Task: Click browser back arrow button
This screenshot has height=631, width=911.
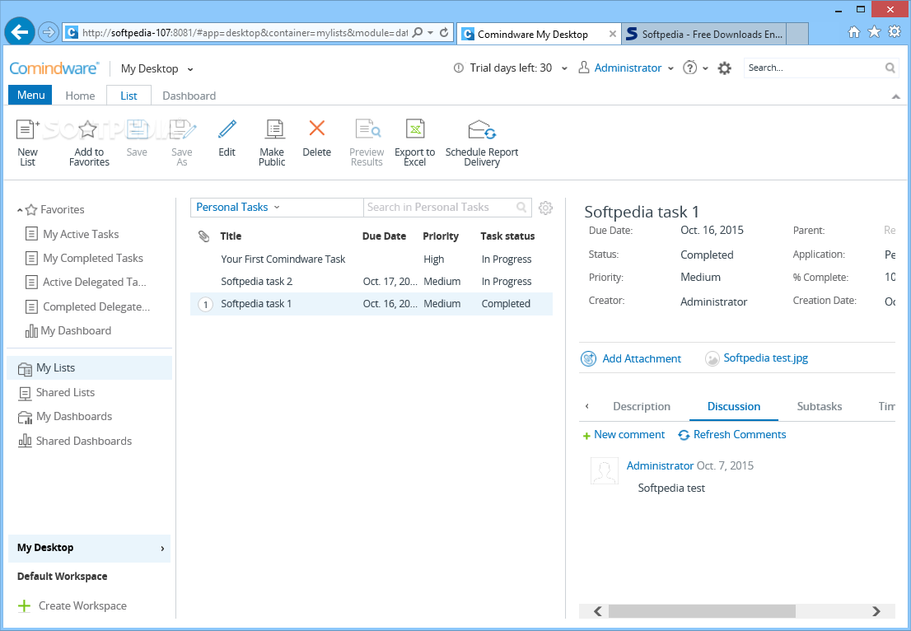Action: click(20, 32)
